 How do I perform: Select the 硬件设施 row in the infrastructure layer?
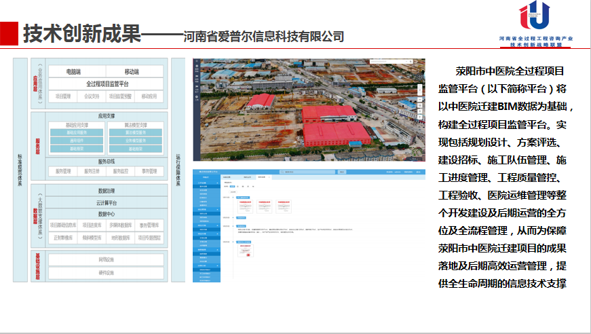point(107,273)
